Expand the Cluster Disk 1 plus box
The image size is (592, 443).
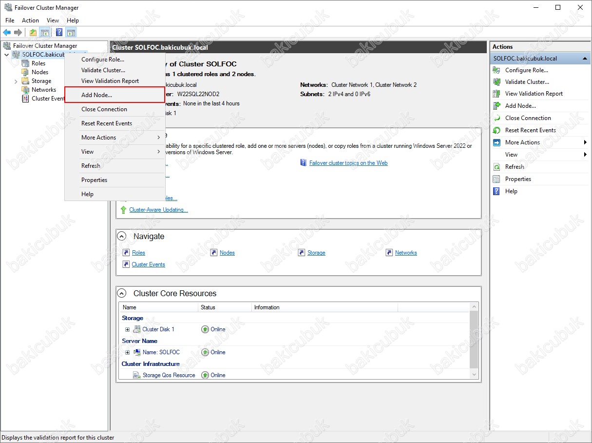tap(128, 329)
